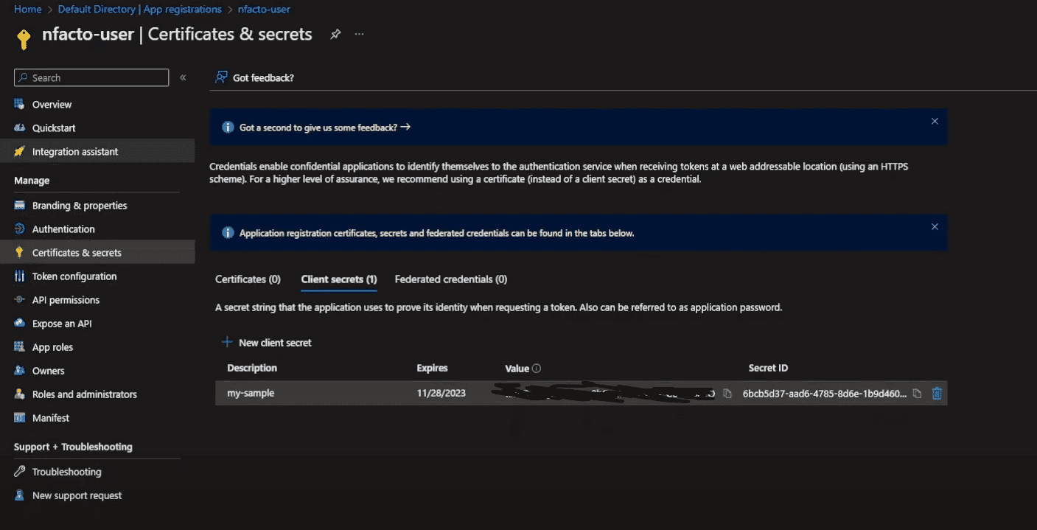
Task: Open the ellipsis menu beside the pin icon
Action: [x=358, y=34]
